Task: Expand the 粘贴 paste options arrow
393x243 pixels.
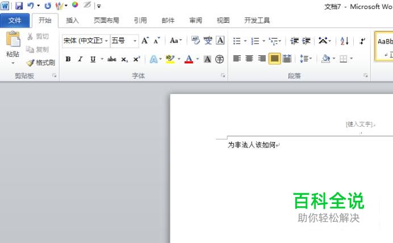Action: click(x=13, y=63)
